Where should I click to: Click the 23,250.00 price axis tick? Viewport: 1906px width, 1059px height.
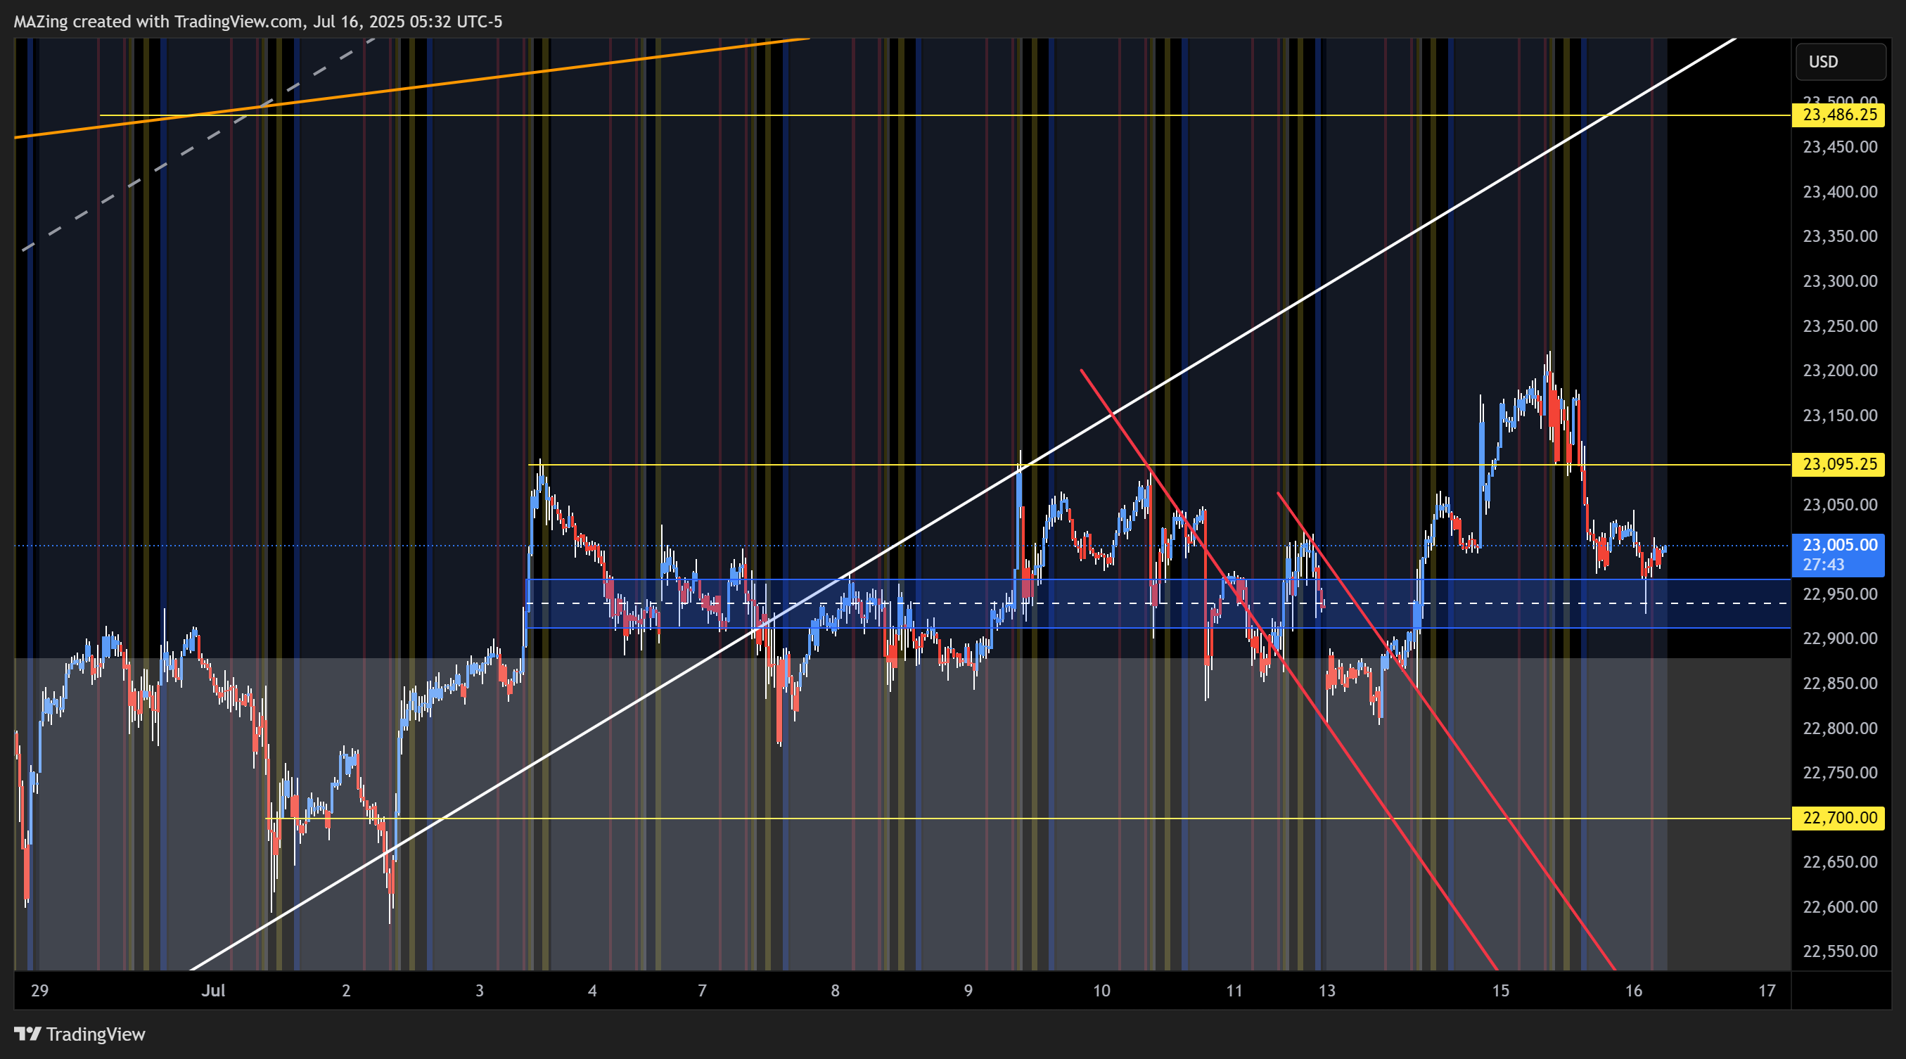coord(1839,326)
